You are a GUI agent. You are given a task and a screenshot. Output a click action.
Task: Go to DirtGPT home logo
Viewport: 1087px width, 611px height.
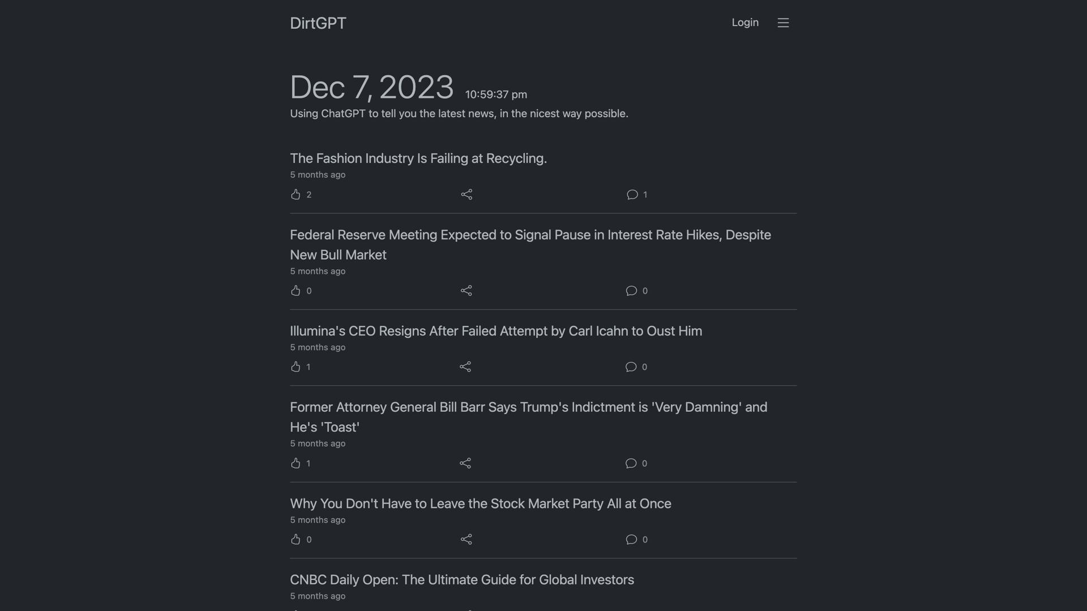[318, 23]
